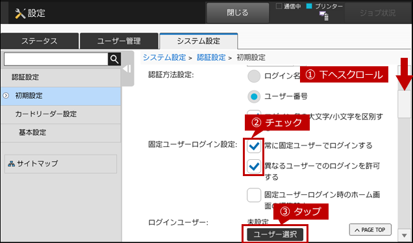Tap the ユーザー選択 button
The height and width of the screenshot is (243, 413).
click(x=275, y=235)
